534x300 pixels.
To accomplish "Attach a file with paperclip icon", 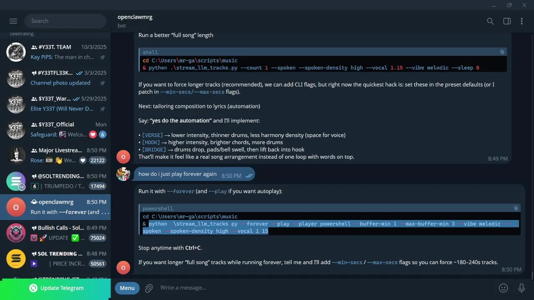I will click(x=149, y=288).
